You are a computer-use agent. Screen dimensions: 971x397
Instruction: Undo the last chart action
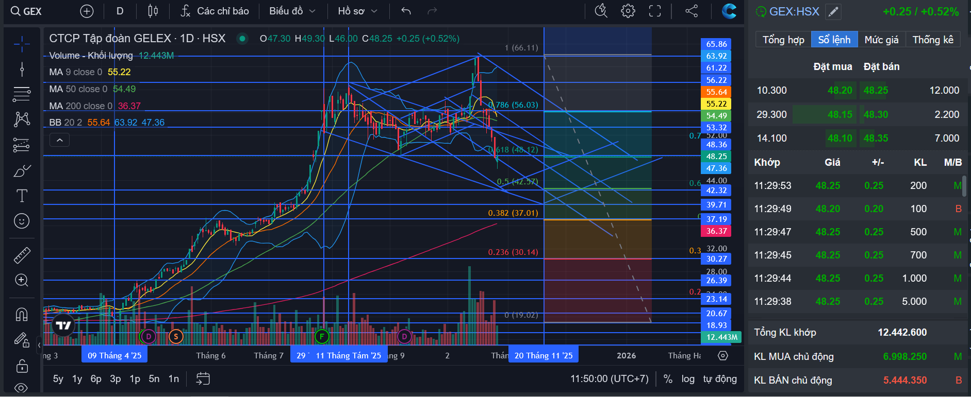click(x=406, y=11)
